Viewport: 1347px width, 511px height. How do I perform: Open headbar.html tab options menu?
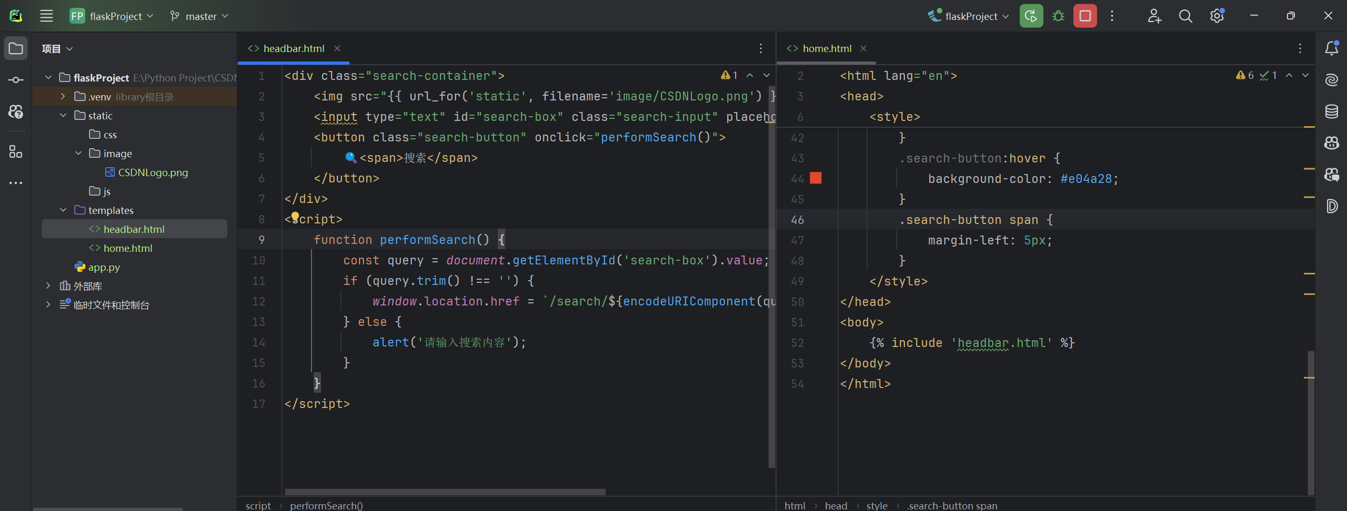click(x=761, y=48)
